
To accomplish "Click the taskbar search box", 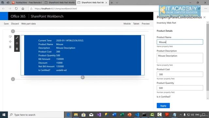I will coord(36,115).
